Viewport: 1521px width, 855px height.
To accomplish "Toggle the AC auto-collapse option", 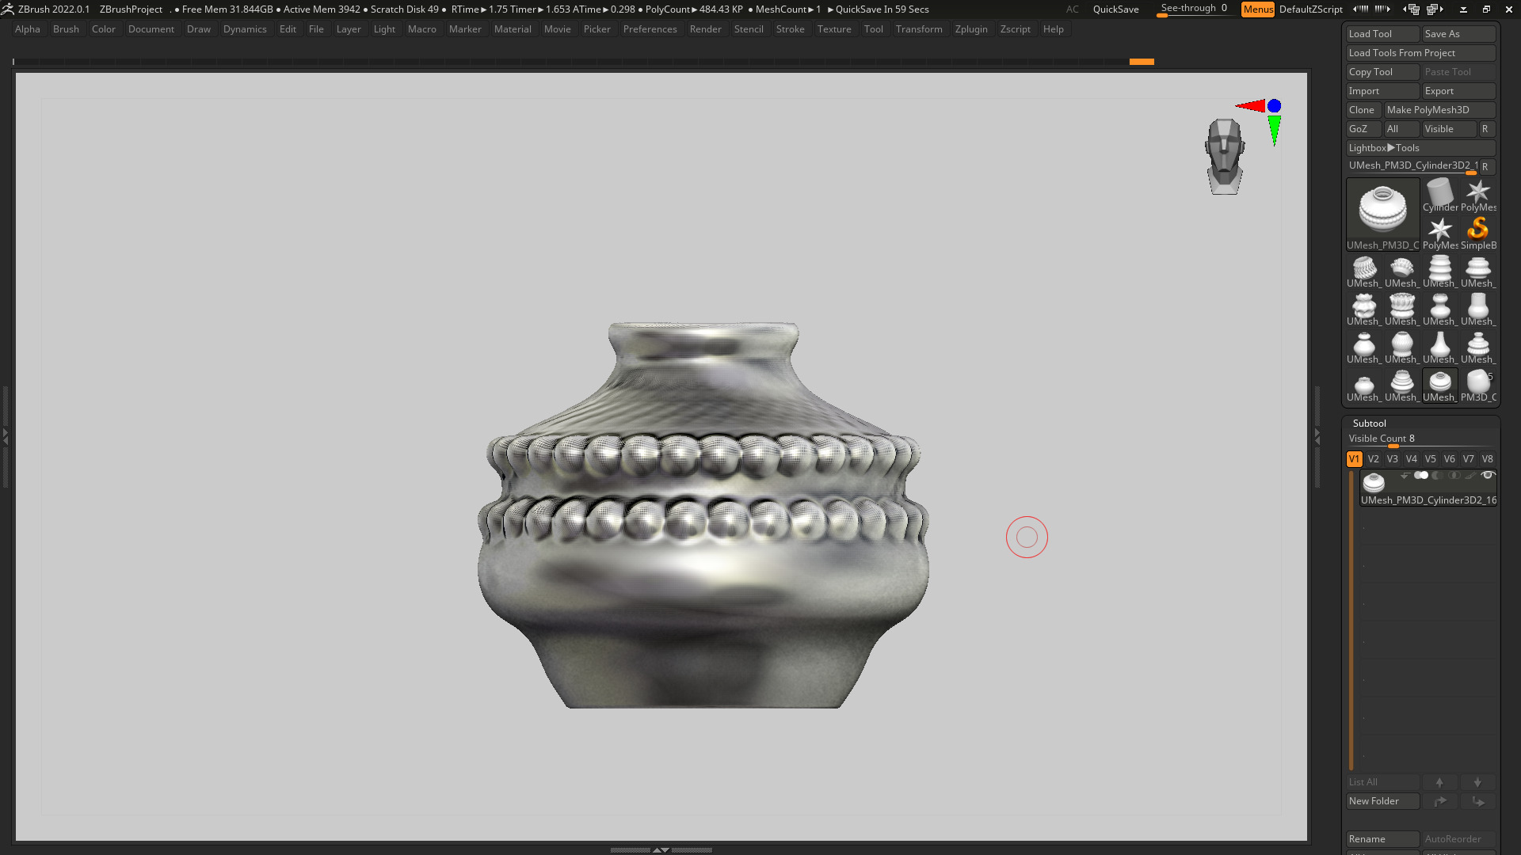I will click(x=1072, y=9).
